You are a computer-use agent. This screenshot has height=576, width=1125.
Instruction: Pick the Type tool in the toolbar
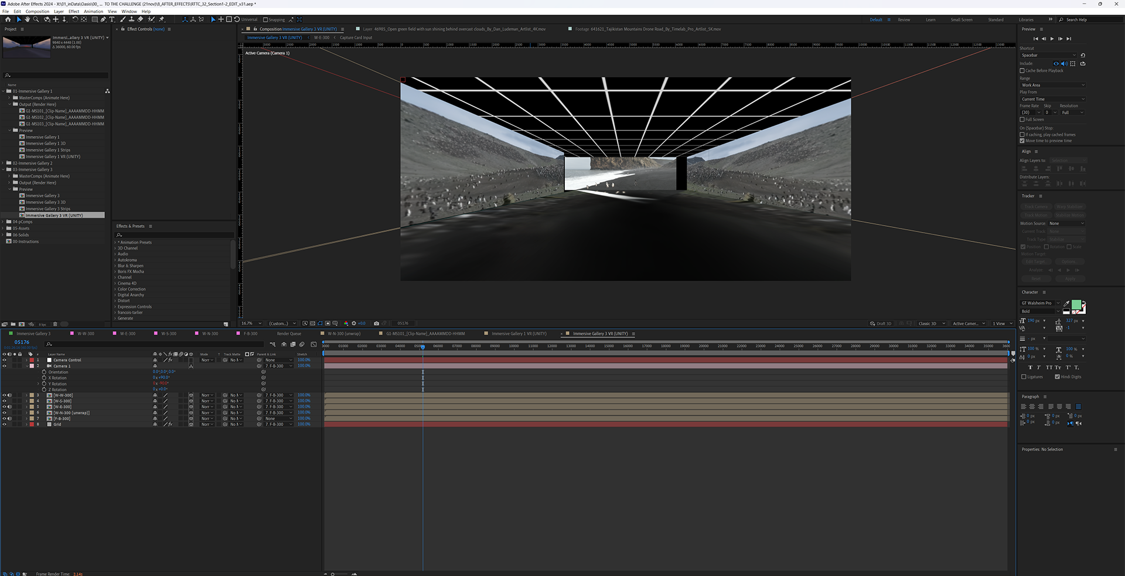click(112, 19)
